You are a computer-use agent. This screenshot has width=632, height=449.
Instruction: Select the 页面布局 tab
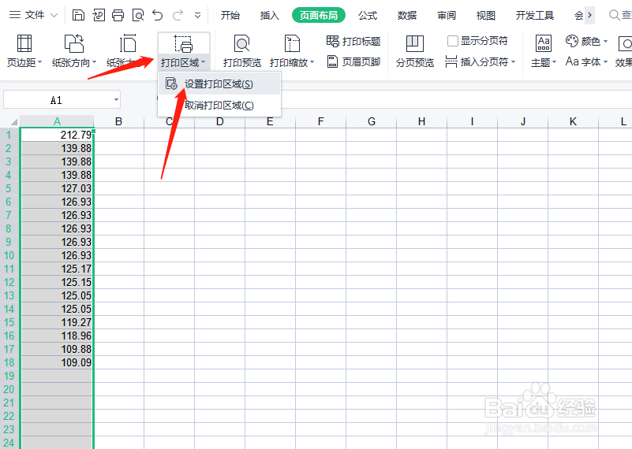(x=319, y=15)
